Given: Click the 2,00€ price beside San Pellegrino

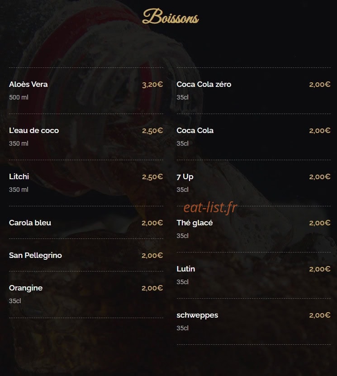Looking at the screenshot, I should click(x=152, y=255).
